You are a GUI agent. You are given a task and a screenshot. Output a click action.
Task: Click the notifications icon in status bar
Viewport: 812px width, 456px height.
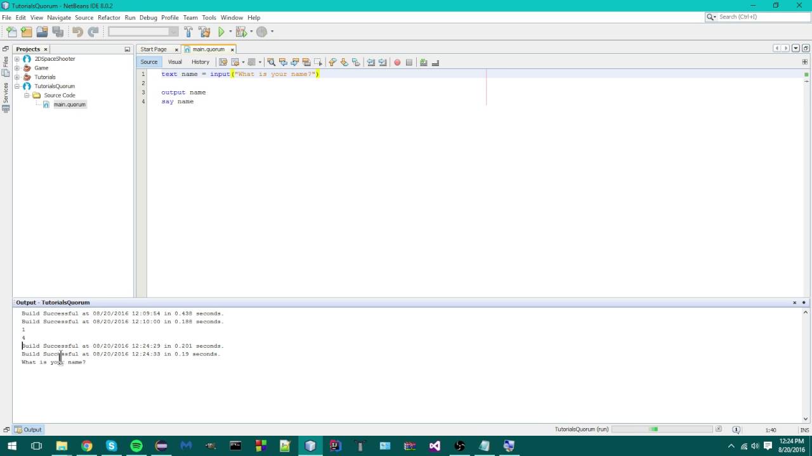point(737,430)
